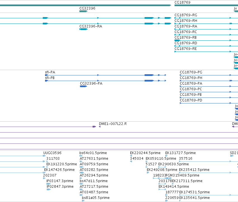The height and width of the screenshot is (202, 238).
Task: Click the UUGC0596 EST label
Action: tap(52, 153)
